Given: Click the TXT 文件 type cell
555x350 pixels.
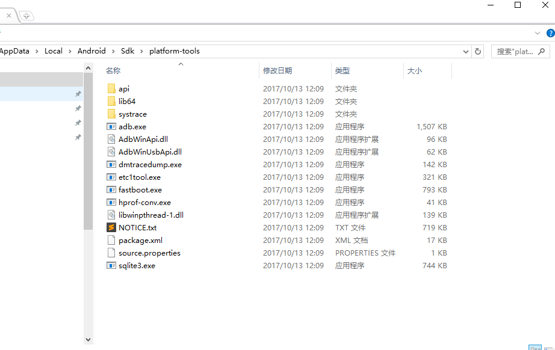Looking at the screenshot, I should pyautogui.click(x=350, y=228).
